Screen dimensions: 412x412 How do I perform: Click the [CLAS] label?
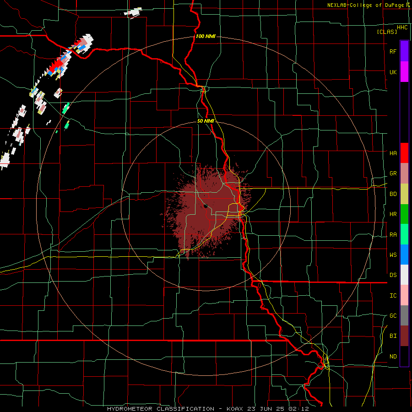click(x=387, y=32)
